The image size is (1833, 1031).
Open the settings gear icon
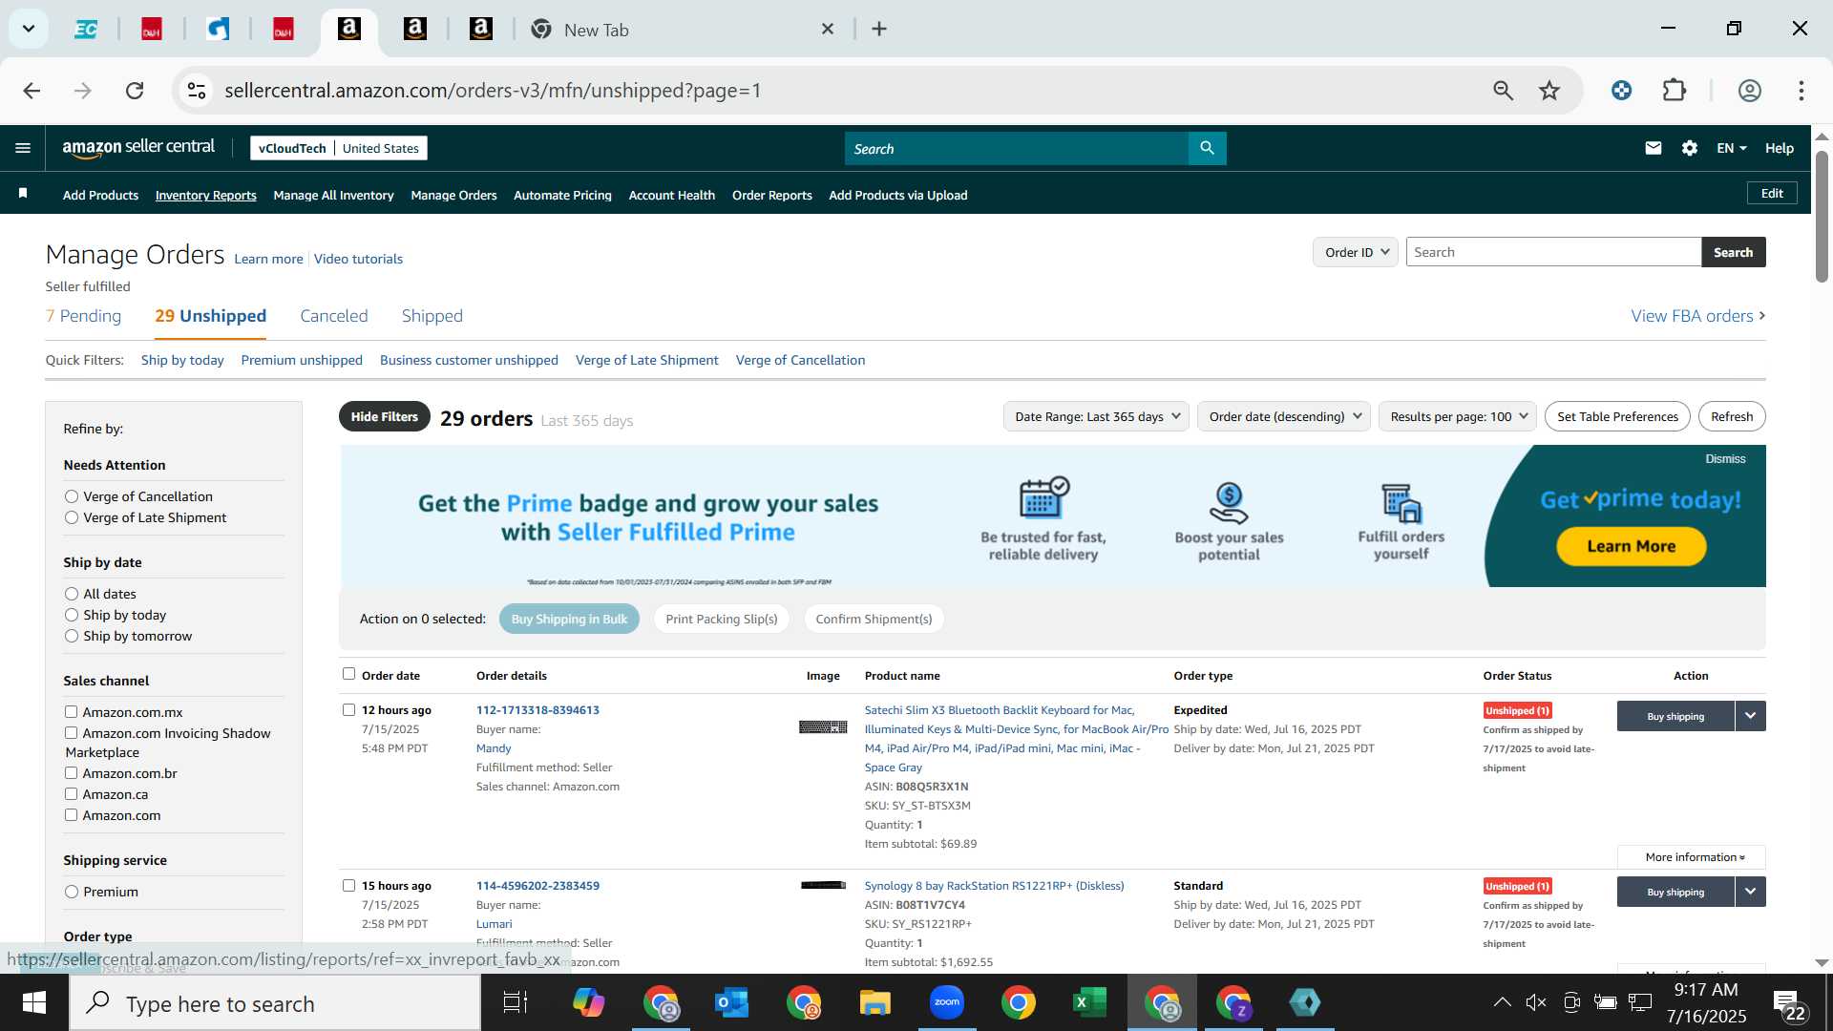(x=1690, y=148)
